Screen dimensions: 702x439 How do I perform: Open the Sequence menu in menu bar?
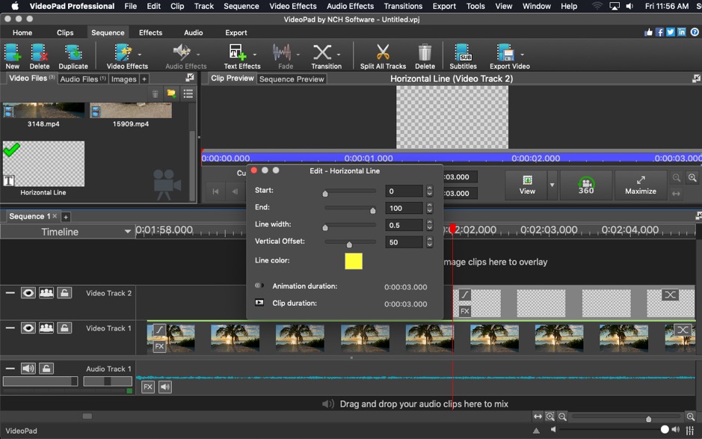click(x=241, y=6)
